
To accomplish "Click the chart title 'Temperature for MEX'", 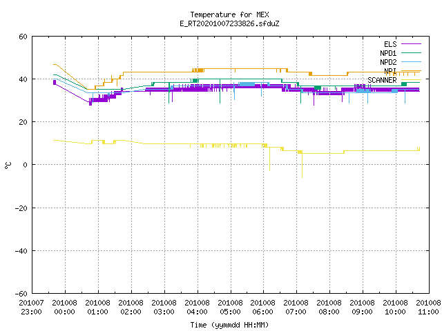I will click(x=229, y=14).
